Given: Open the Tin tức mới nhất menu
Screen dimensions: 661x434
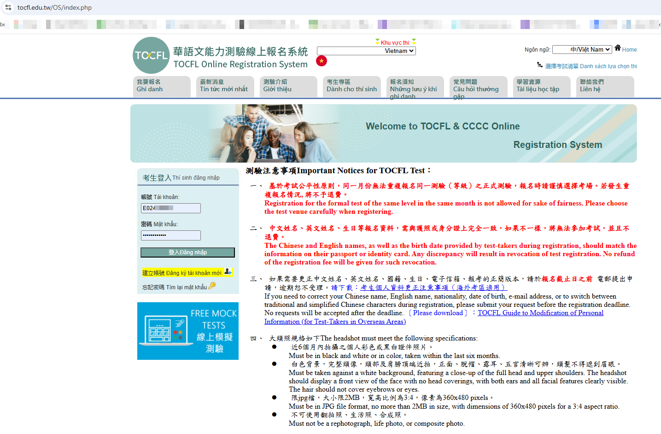Looking at the screenshot, I should pyautogui.click(x=225, y=87).
